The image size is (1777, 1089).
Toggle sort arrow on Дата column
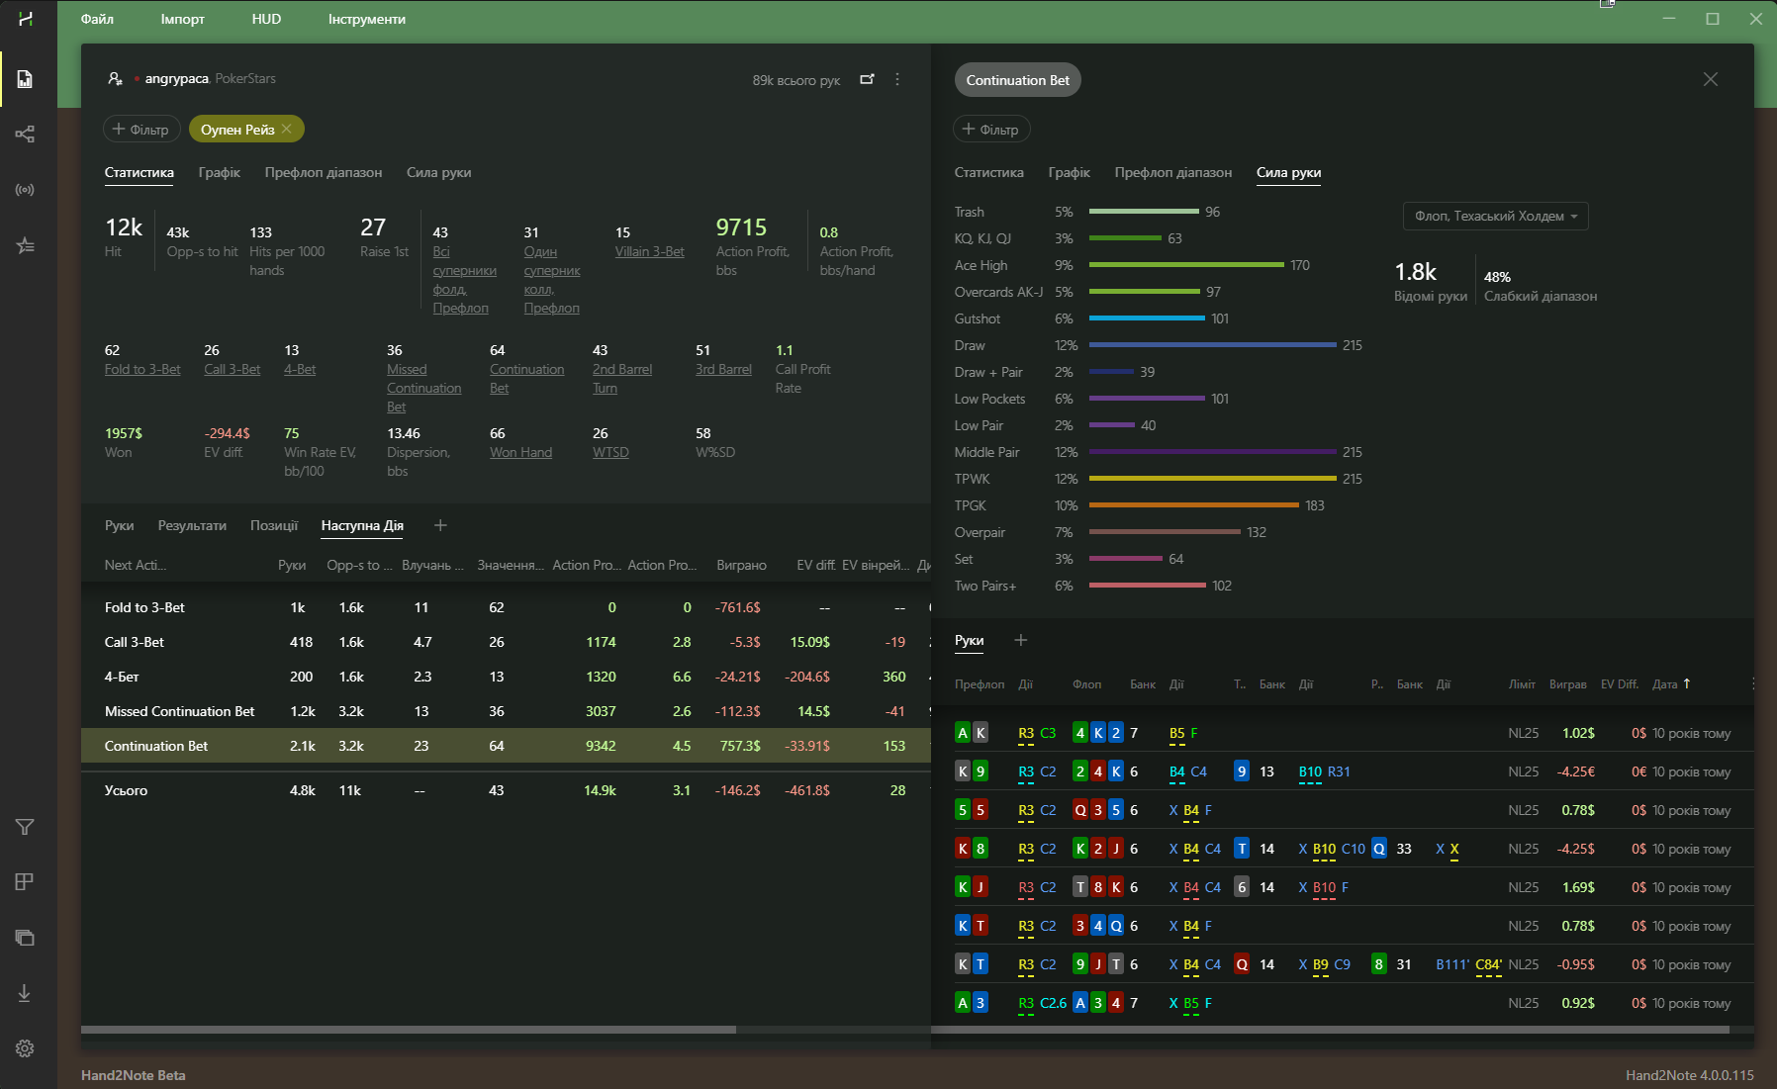(x=1687, y=683)
